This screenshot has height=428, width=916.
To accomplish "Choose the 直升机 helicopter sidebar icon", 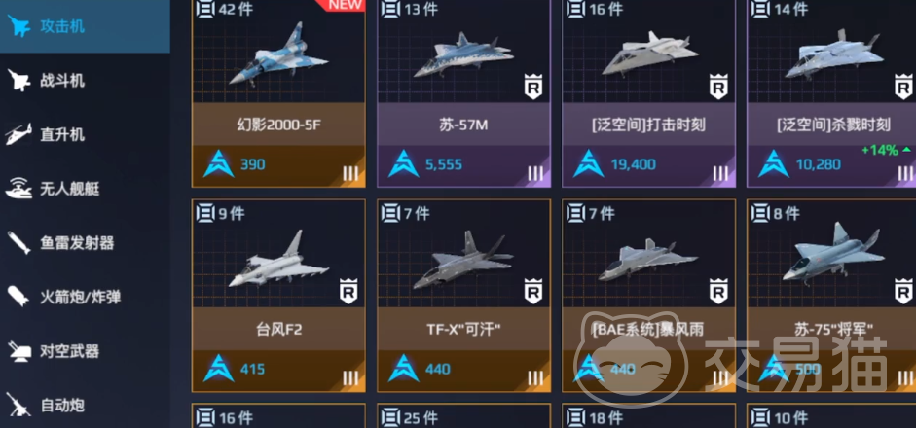I will pos(18,134).
